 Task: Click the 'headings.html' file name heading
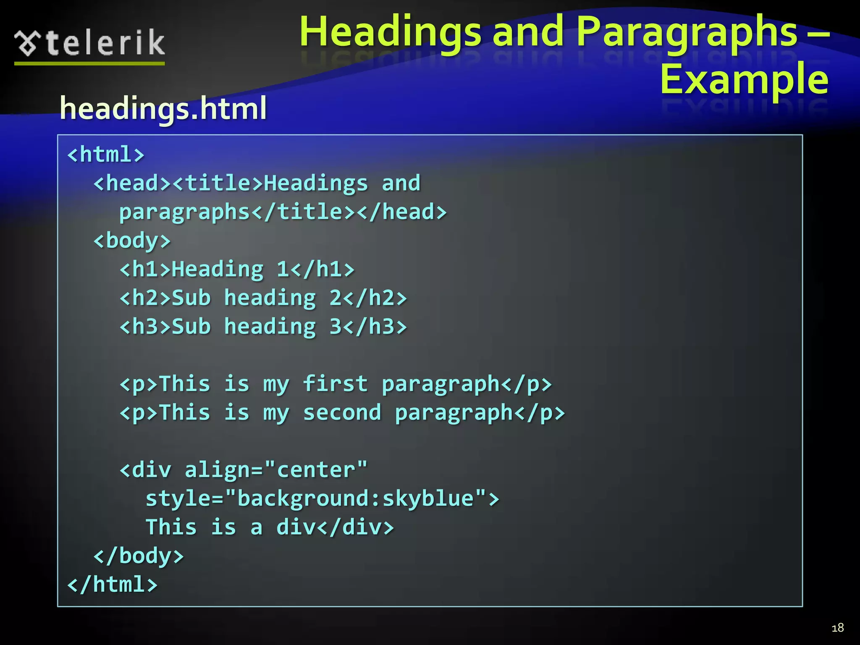click(x=163, y=108)
